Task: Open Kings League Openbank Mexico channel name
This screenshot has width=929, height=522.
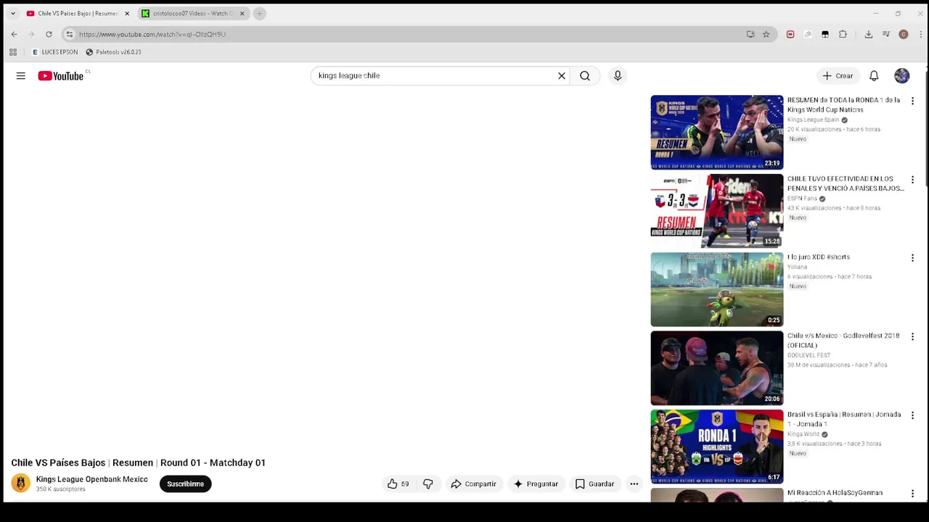Action: point(92,479)
